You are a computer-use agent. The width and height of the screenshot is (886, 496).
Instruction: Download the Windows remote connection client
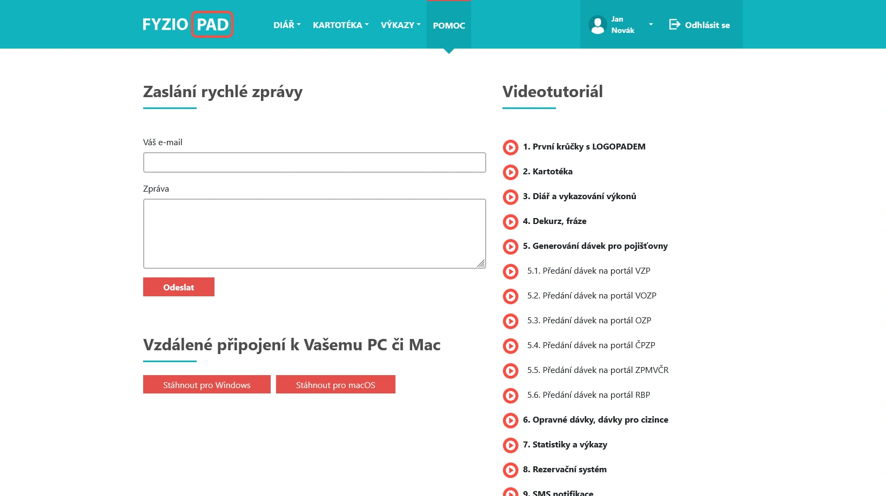206,384
